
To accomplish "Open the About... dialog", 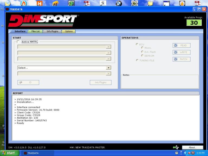I will [x=193, y=147].
